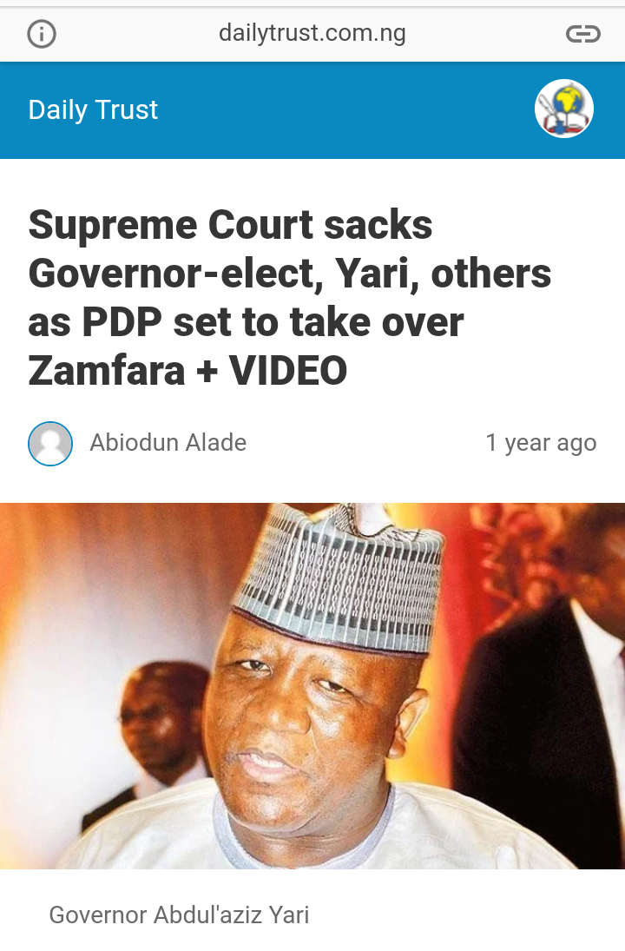Screen dimensions: 625x951
Task: Click the Governor Abdul'aziz Yari caption
Action: (179, 915)
